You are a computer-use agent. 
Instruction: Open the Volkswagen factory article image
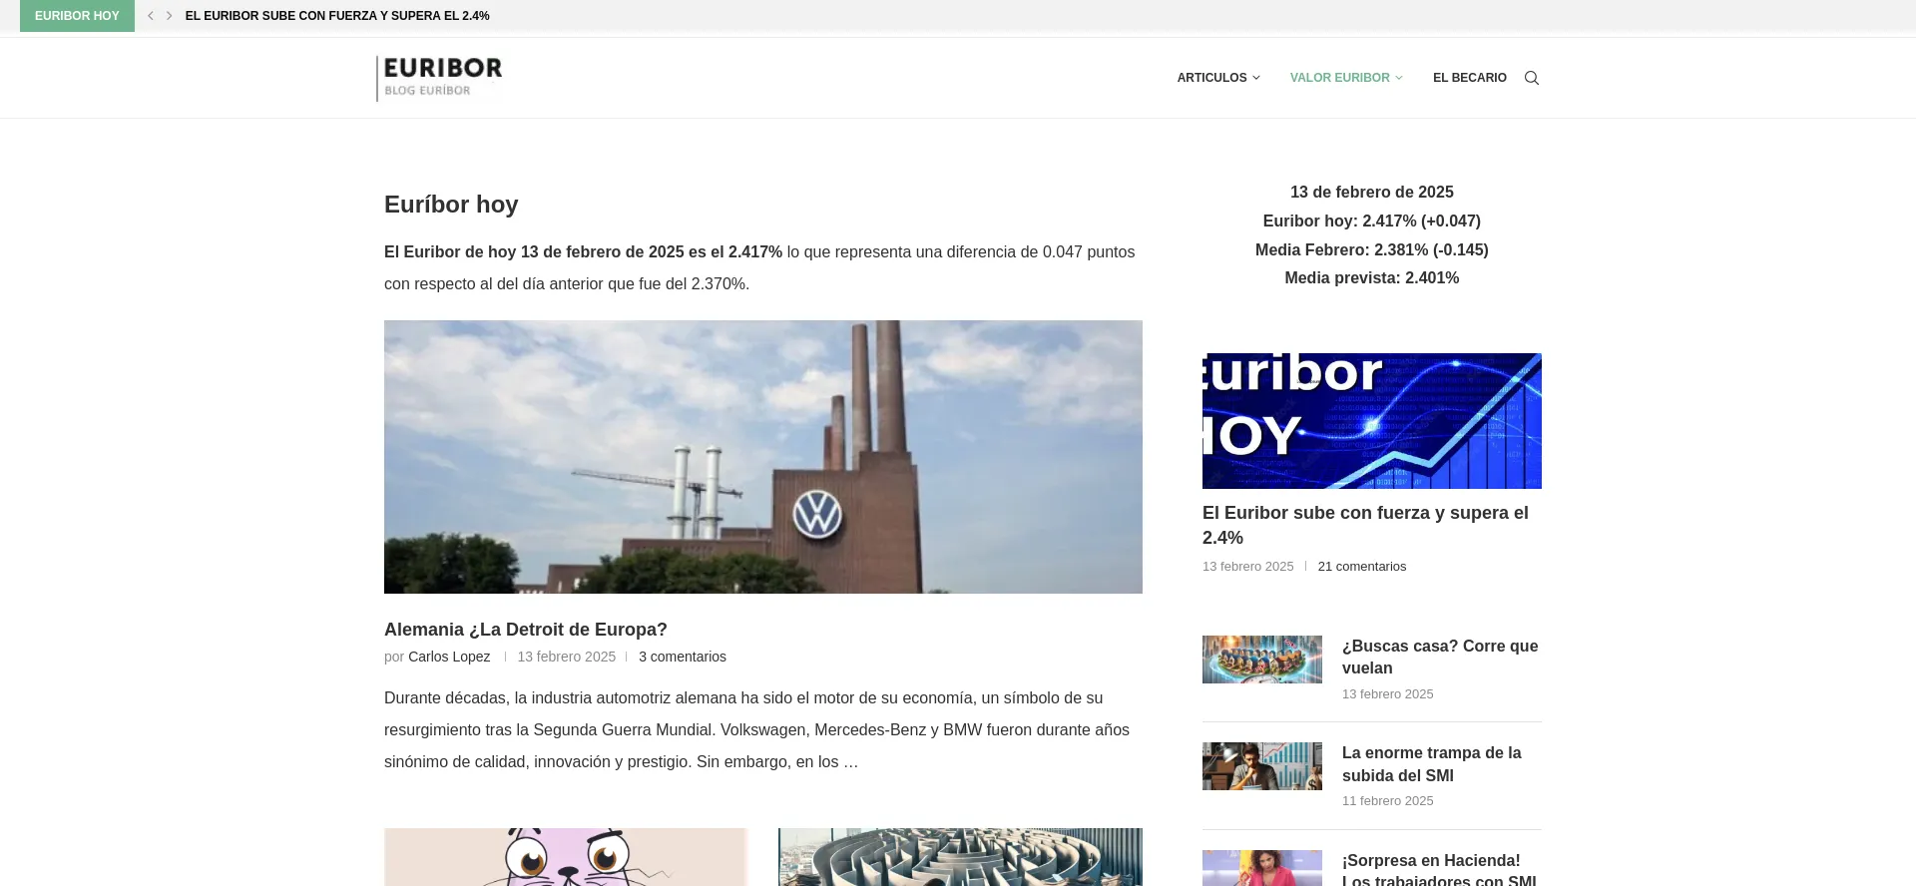[763, 457]
